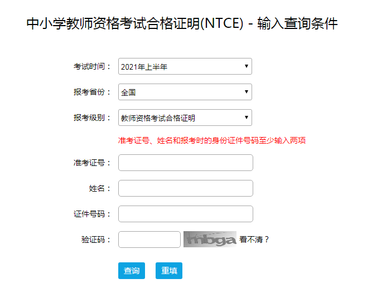
Task: Click the 报考省份 field label
Action: (x=93, y=92)
